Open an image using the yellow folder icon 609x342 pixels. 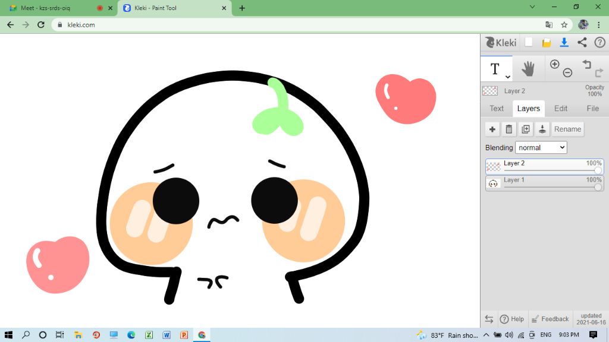point(547,43)
